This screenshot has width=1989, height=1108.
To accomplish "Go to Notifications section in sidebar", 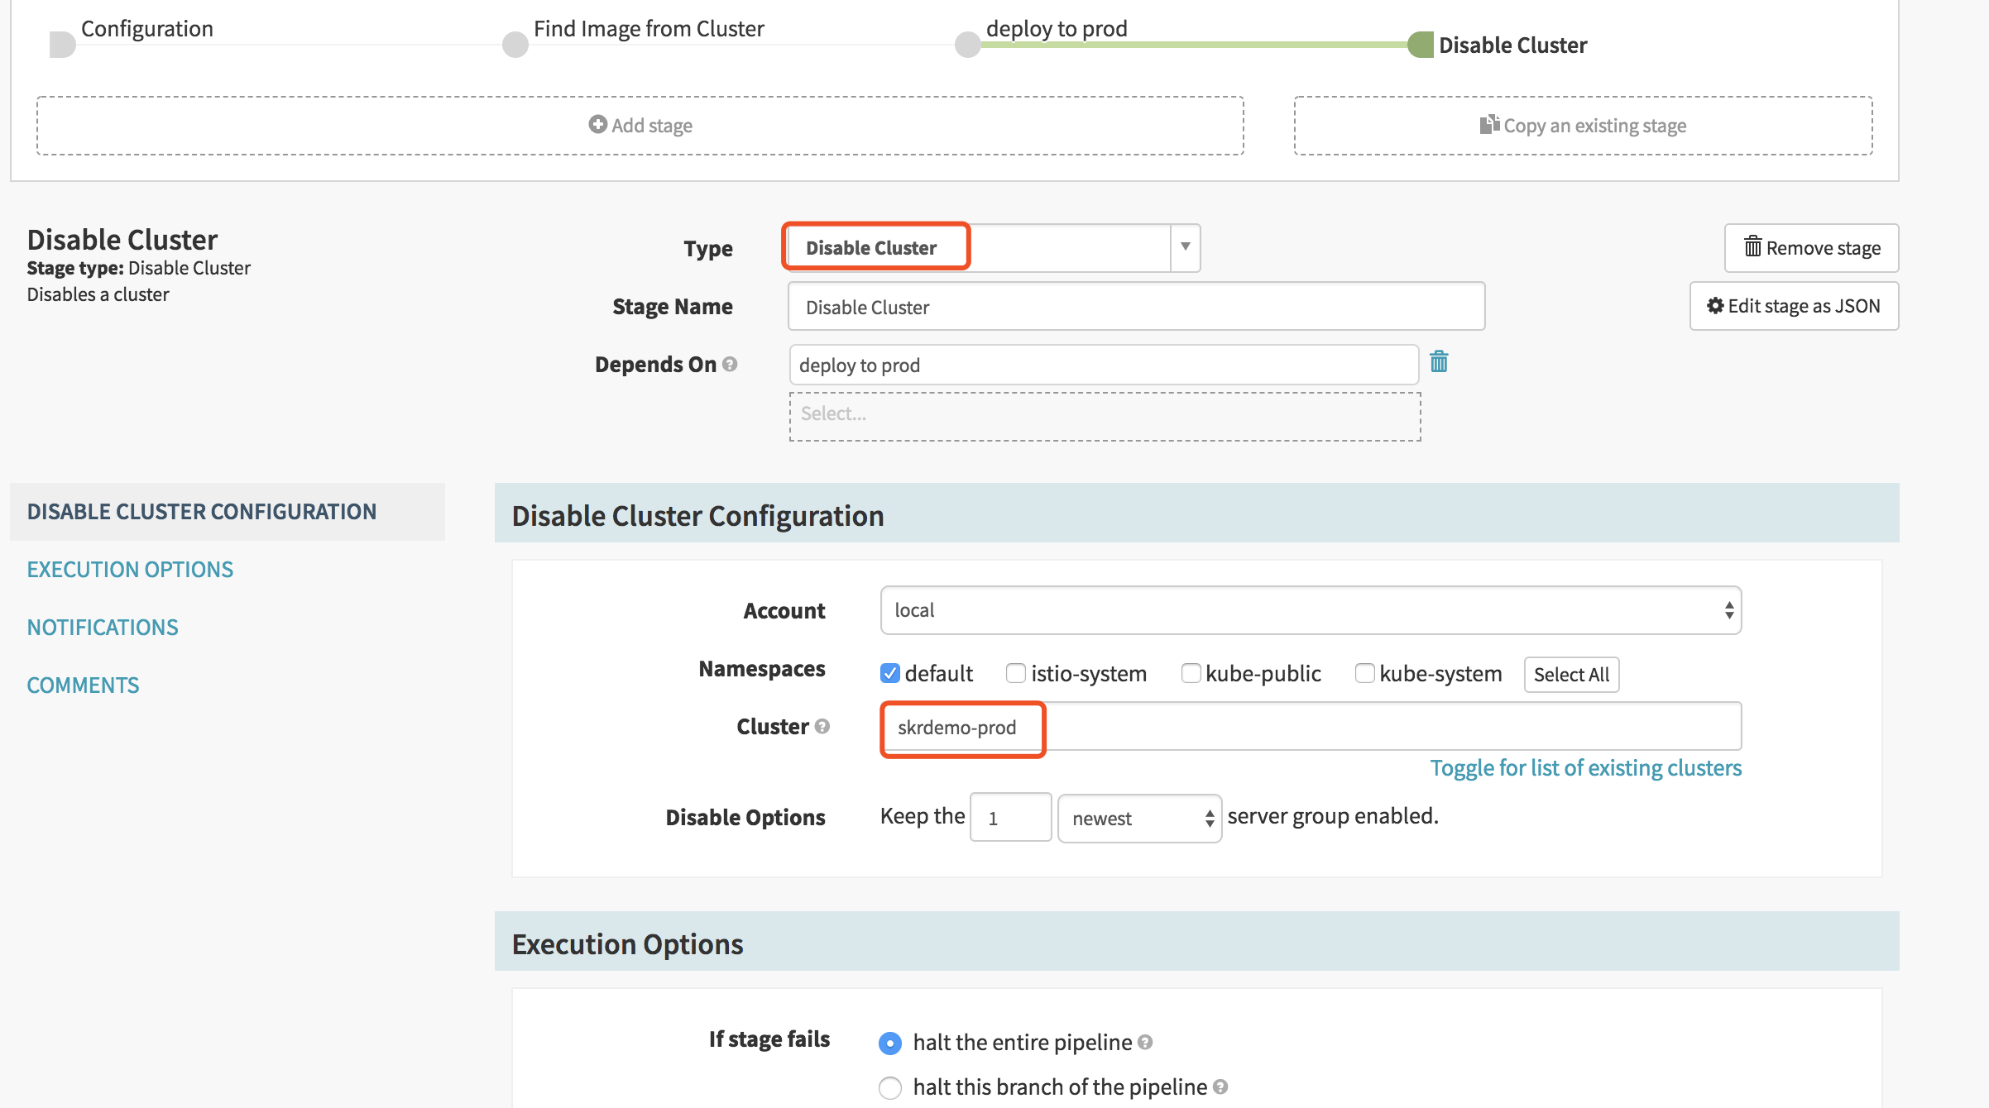I will point(103,628).
